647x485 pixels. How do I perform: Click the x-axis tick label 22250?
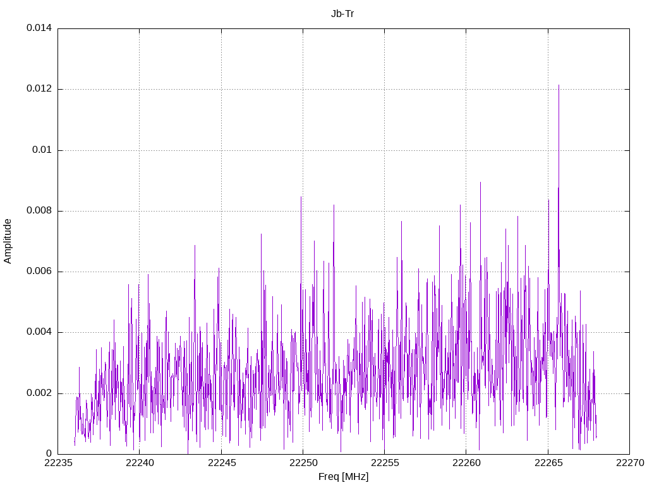click(x=303, y=463)
